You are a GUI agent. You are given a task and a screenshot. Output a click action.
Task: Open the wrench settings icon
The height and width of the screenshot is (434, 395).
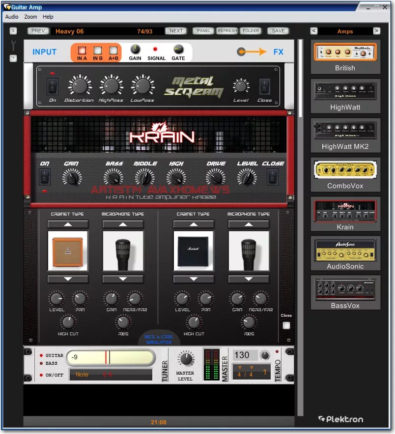tap(13, 45)
